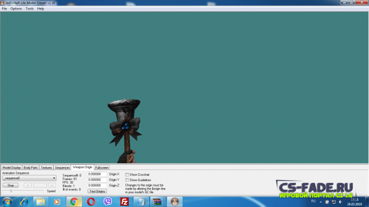This screenshot has width=369, height=207.
Task: Open FileZilla from the taskbar
Action: pos(124,202)
